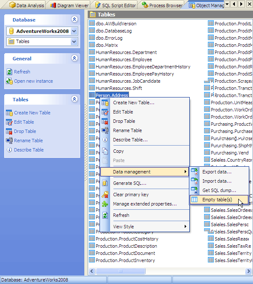This screenshot has width=253, height=284.
Task: Choose Generate SQL... in context menu
Action: click(144, 183)
